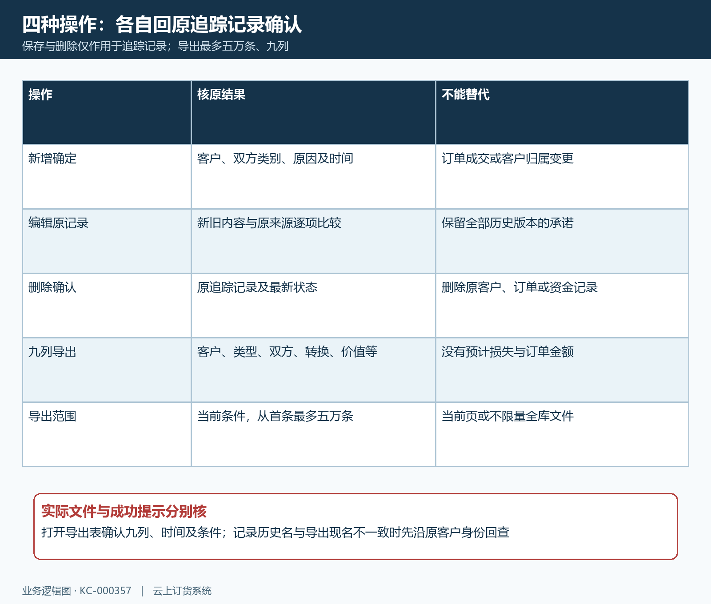This screenshot has height=604, width=711.
Task: Select the cell 当前条件，从首条最多五万条
Action: point(313,434)
